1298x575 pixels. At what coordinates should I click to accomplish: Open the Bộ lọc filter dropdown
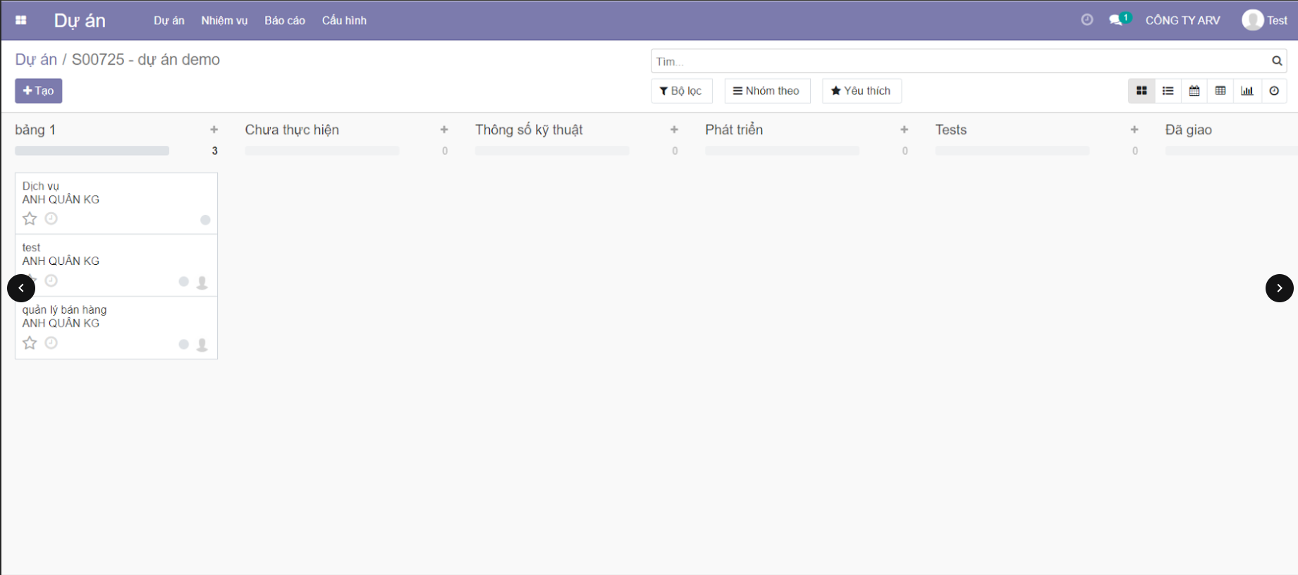(681, 91)
